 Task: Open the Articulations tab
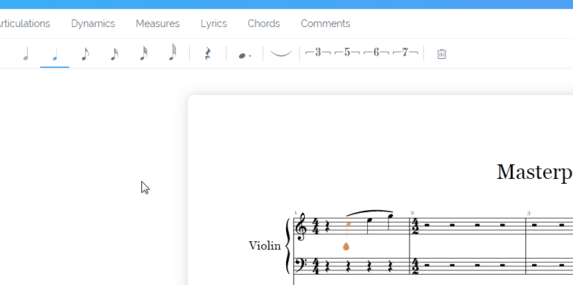pyautogui.click(x=24, y=24)
